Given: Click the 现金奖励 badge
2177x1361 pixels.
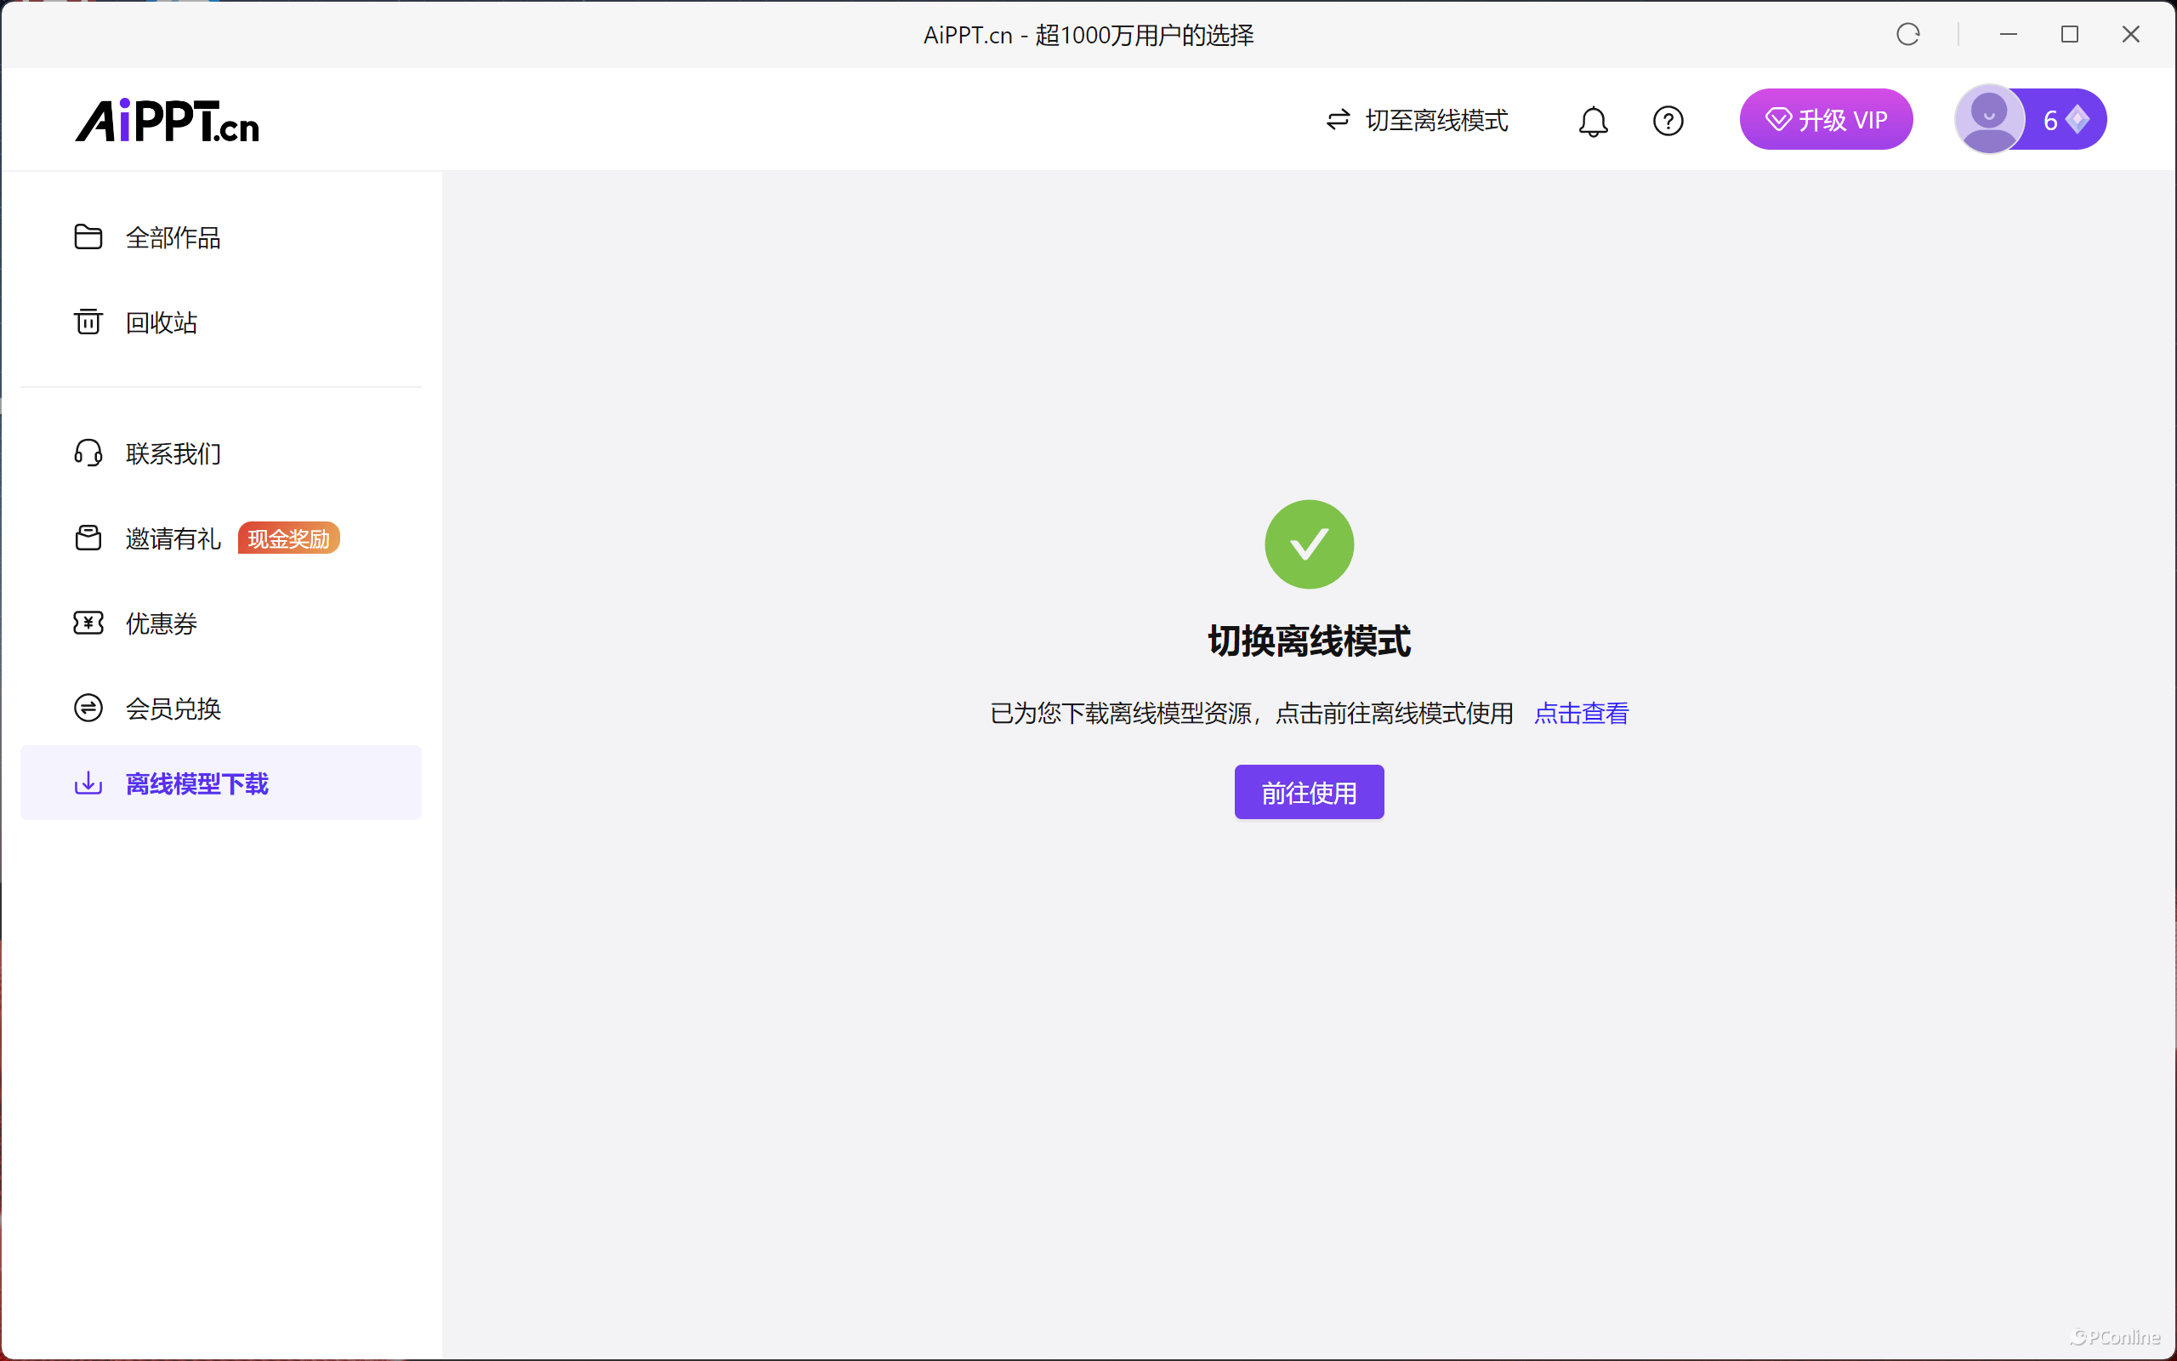Looking at the screenshot, I should click(289, 538).
